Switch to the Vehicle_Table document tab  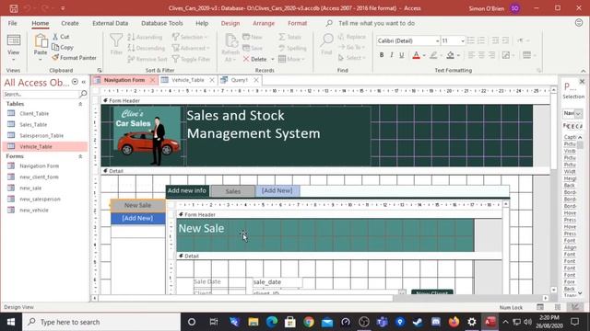pyautogui.click(x=187, y=80)
